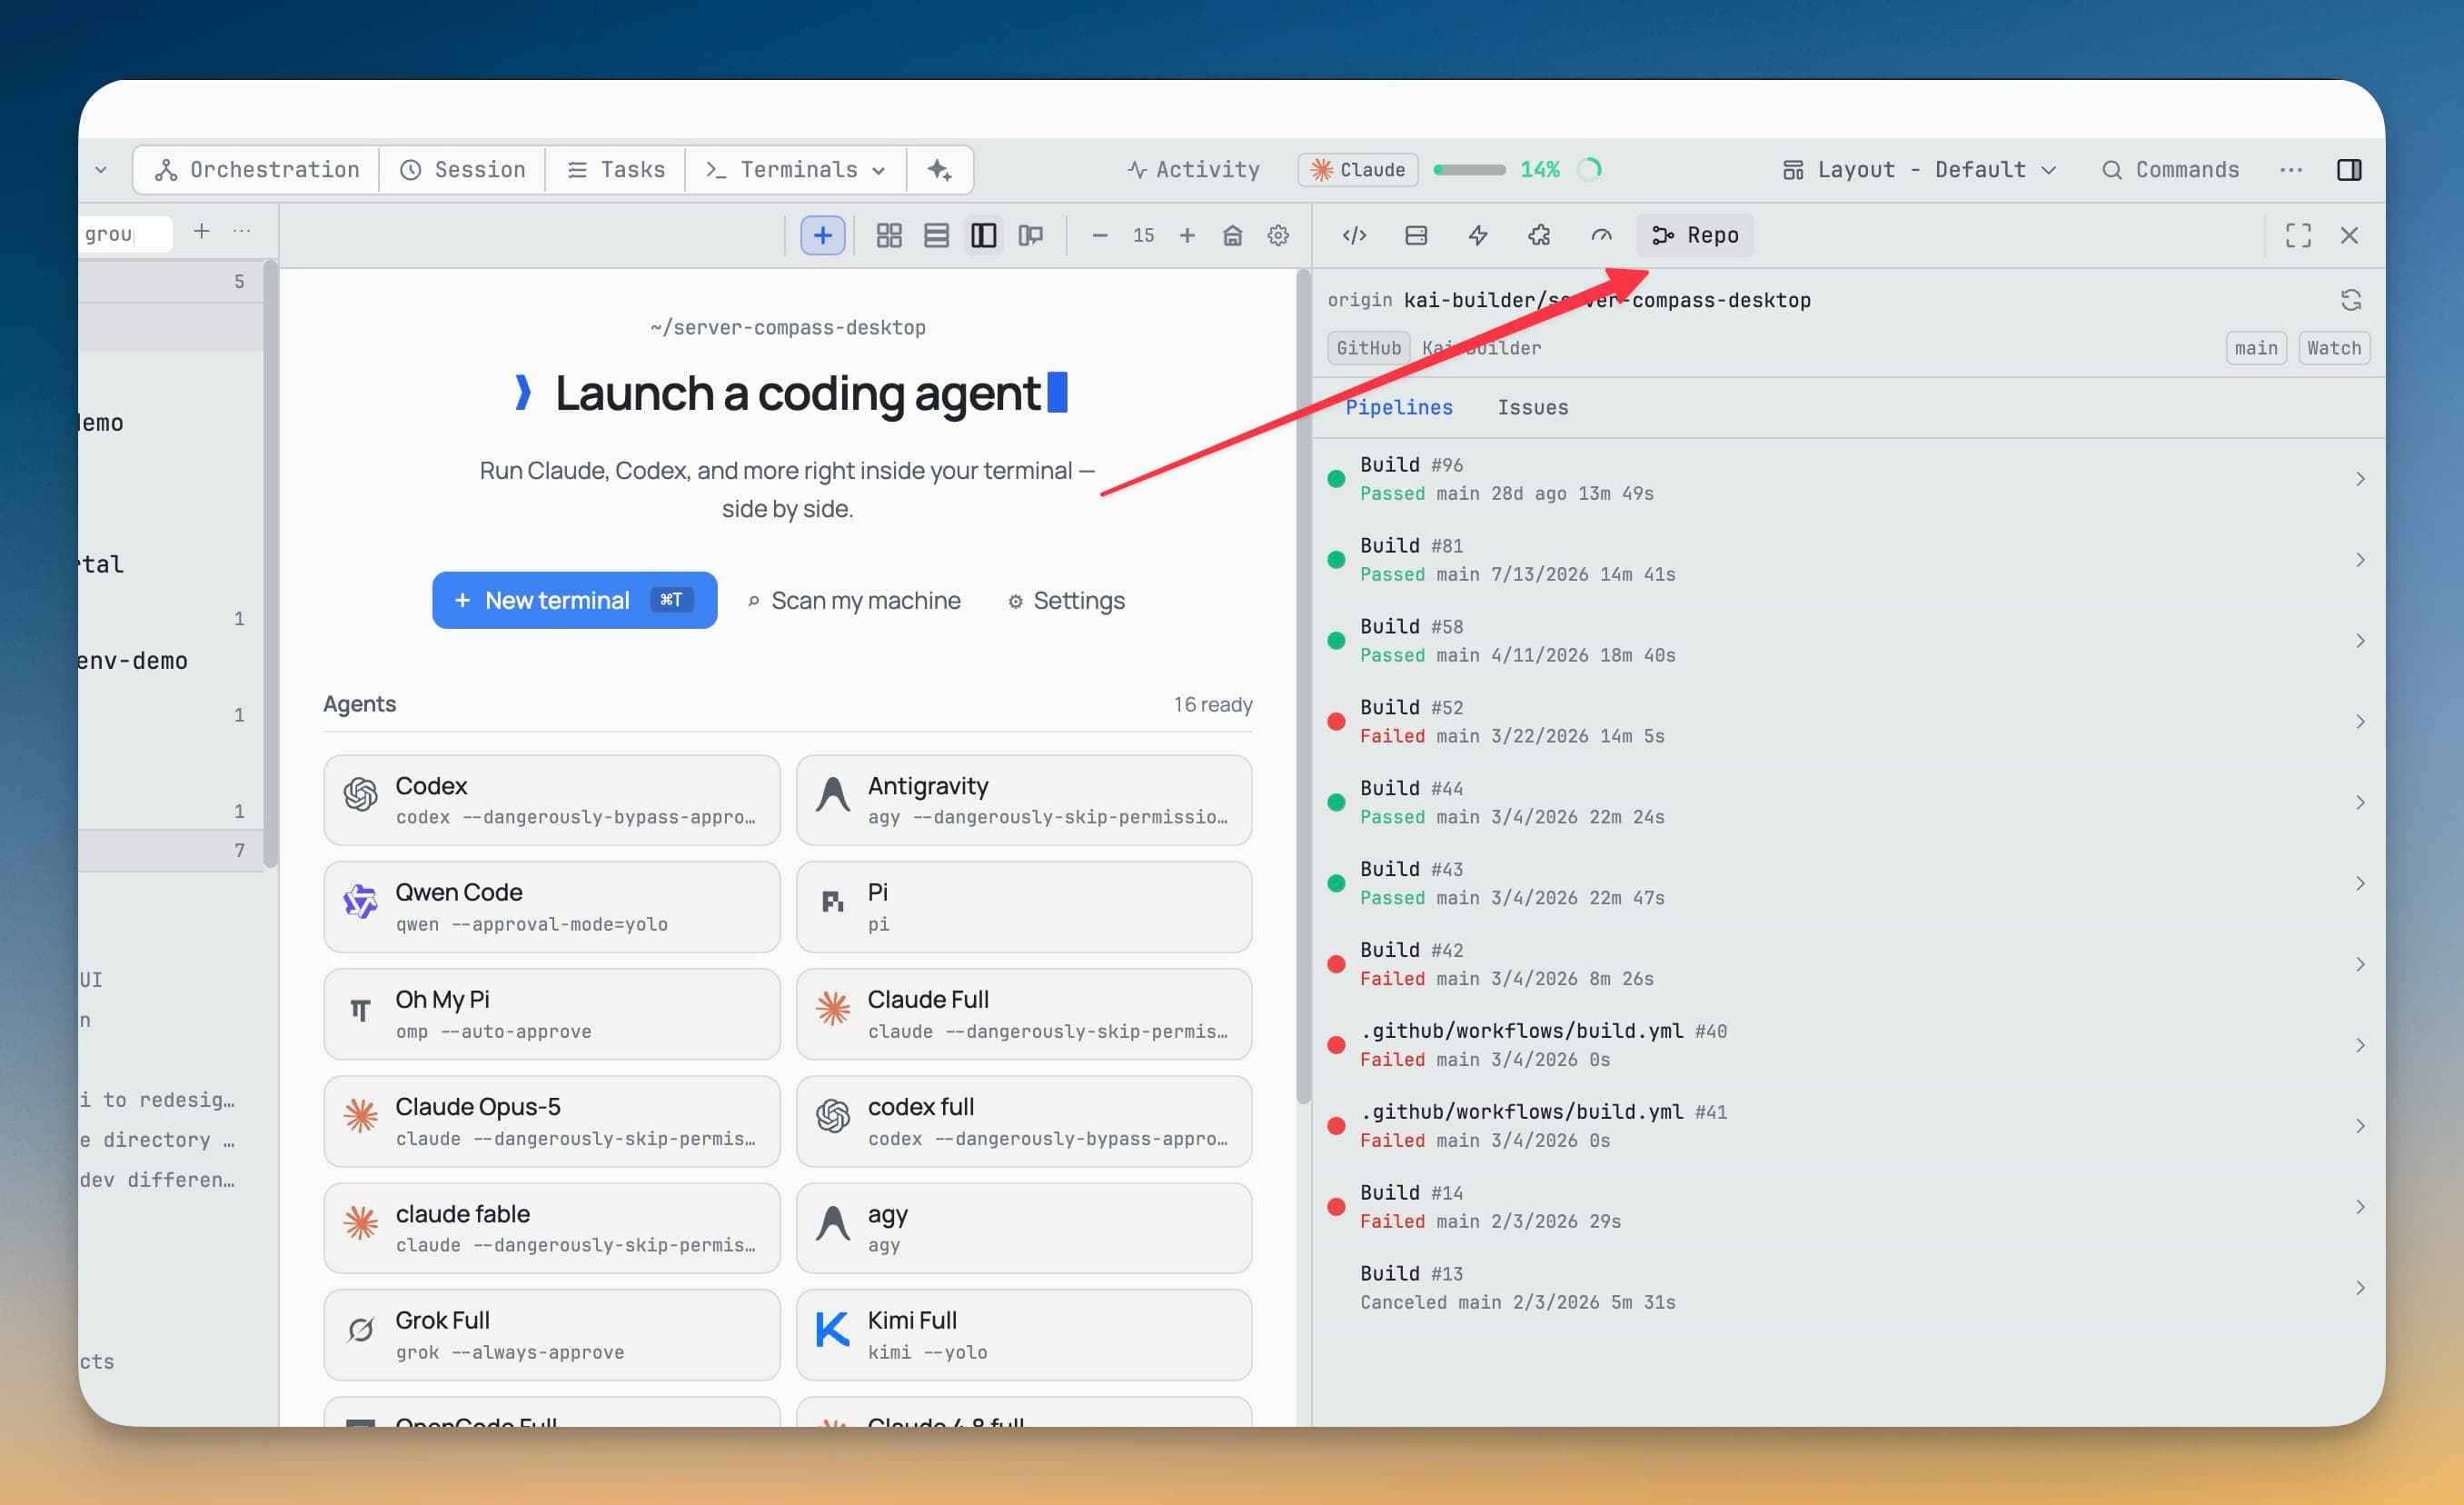Click the group search input field
The image size is (2464, 1505).
[x=125, y=233]
